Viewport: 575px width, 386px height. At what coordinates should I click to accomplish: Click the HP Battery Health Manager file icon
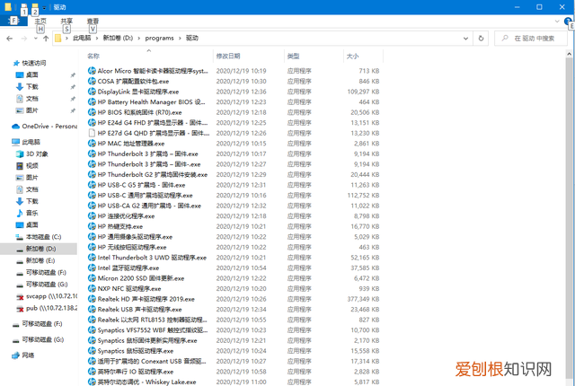(x=92, y=101)
